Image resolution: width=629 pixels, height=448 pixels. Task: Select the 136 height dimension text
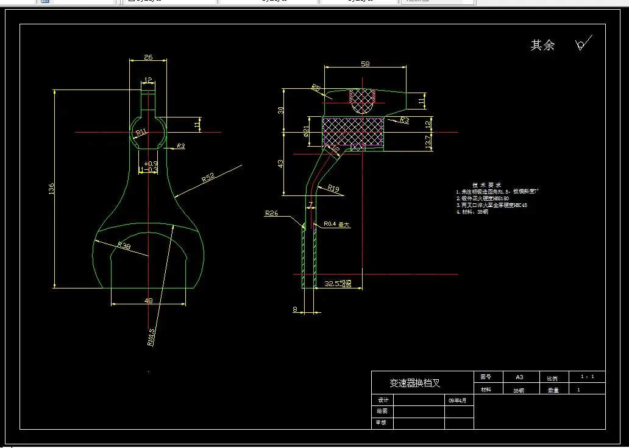pos(51,189)
